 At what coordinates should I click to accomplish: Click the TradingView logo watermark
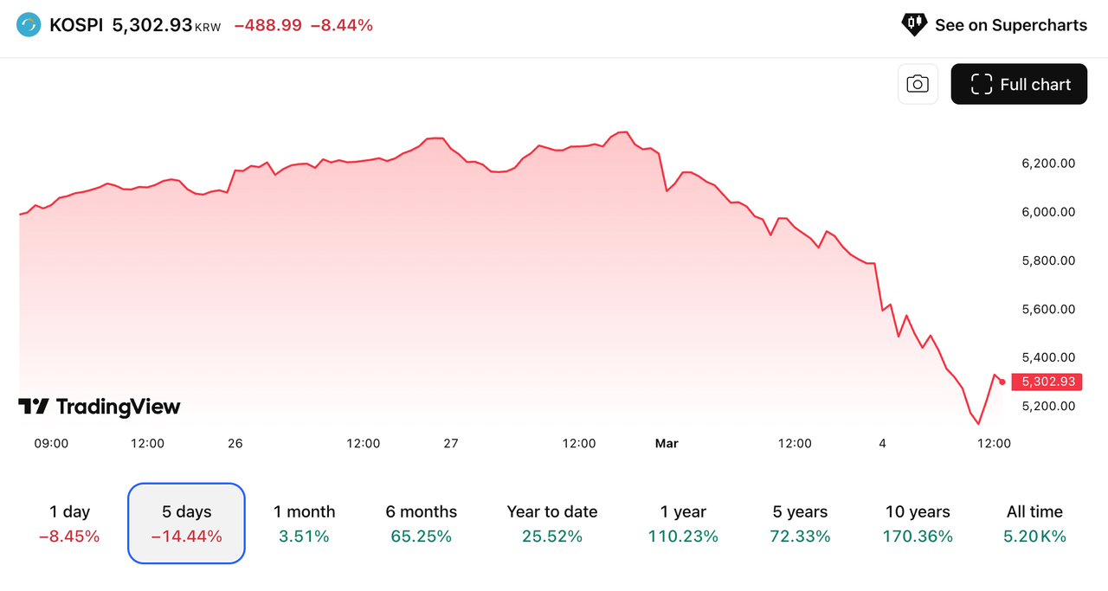tap(99, 407)
